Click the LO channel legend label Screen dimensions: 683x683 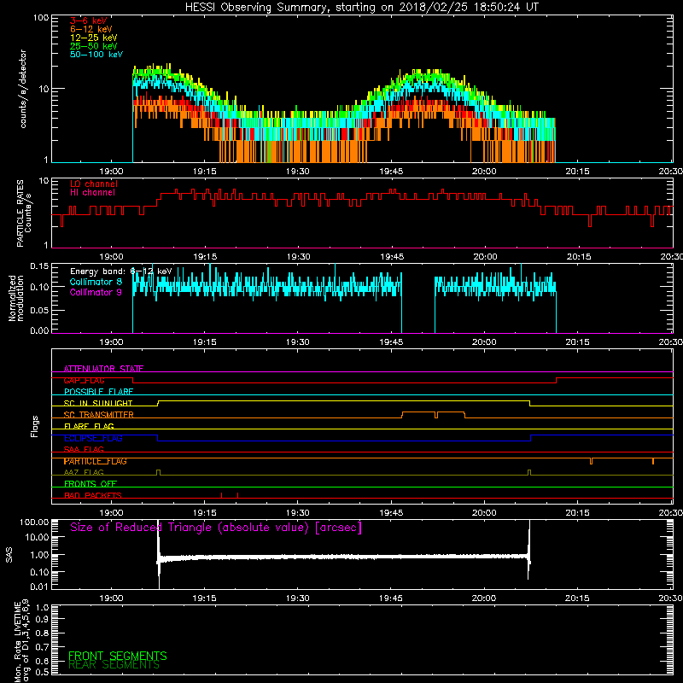(94, 184)
